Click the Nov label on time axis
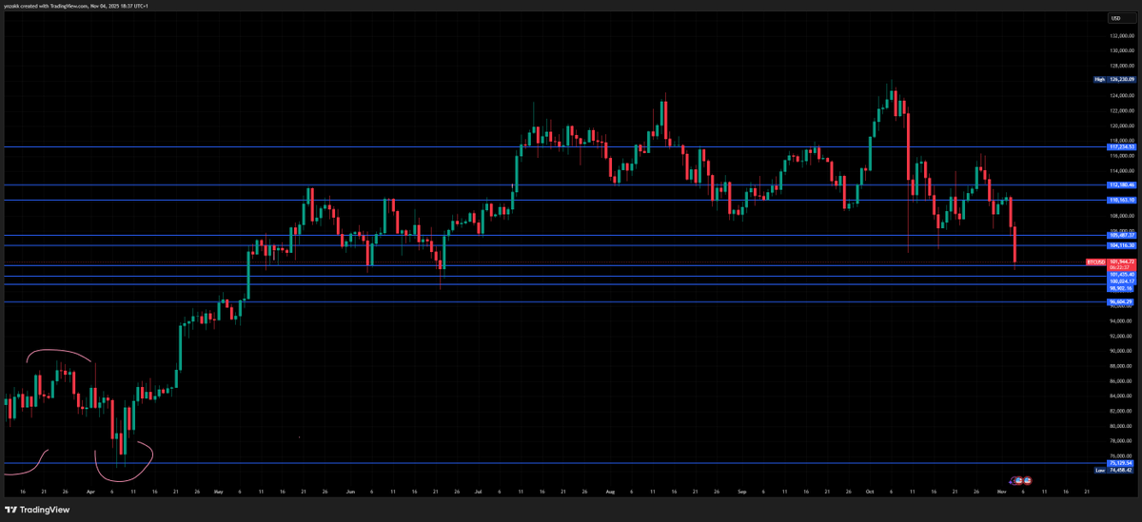 point(1001,492)
